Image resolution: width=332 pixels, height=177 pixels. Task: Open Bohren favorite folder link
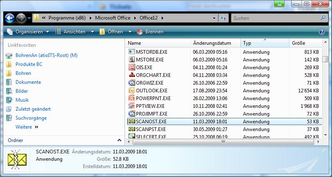[x=23, y=73]
